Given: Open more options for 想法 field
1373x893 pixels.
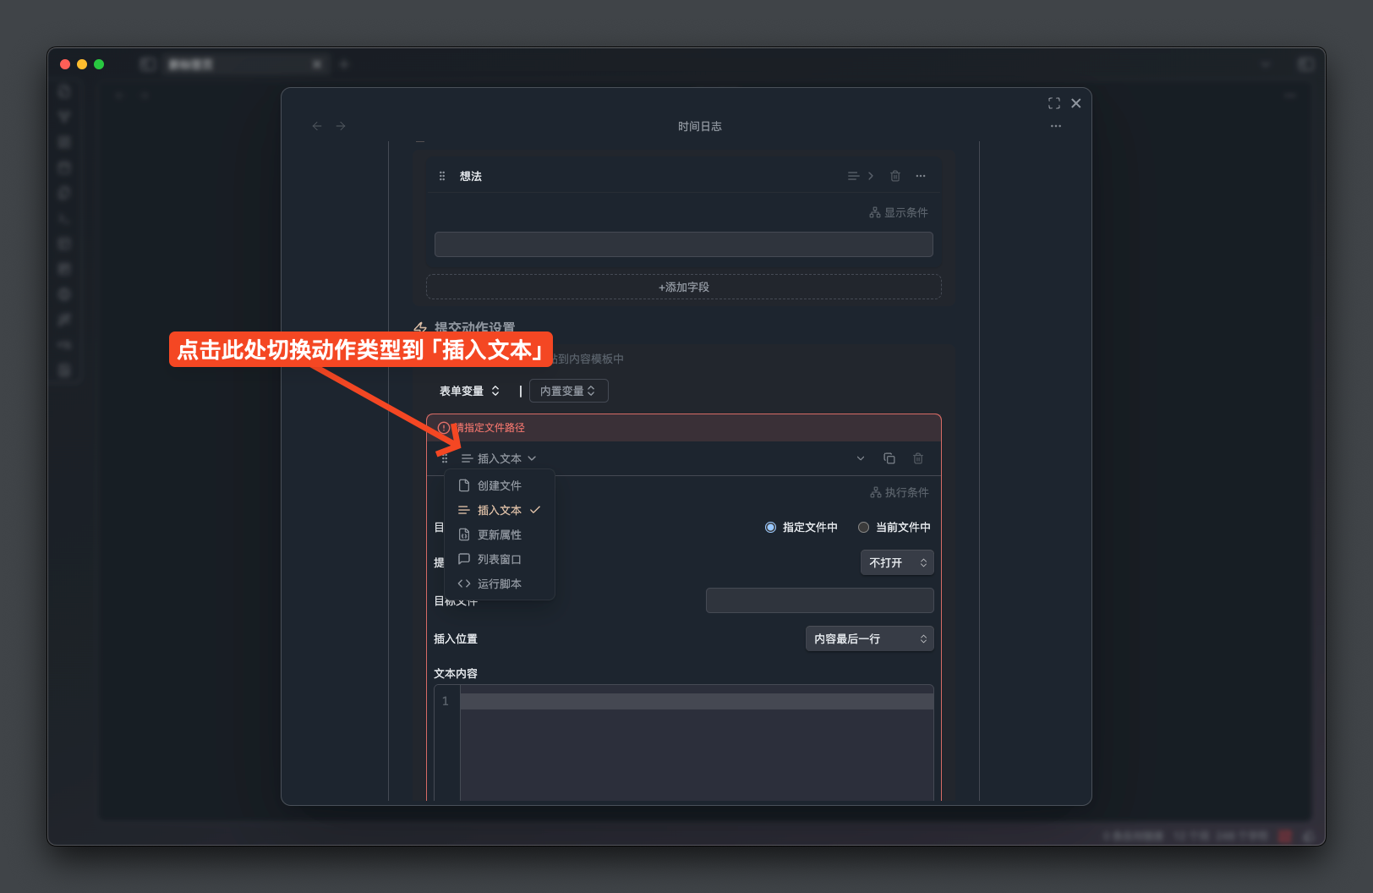Looking at the screenshot, I should click(921, 176).
